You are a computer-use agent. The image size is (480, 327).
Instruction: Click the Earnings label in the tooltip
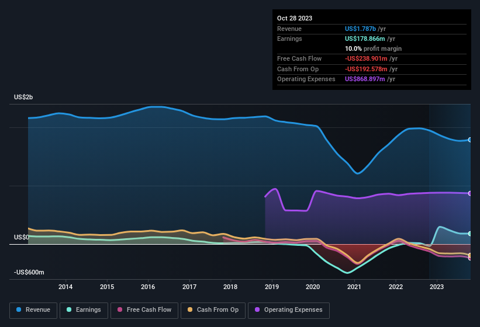[289, 39]
